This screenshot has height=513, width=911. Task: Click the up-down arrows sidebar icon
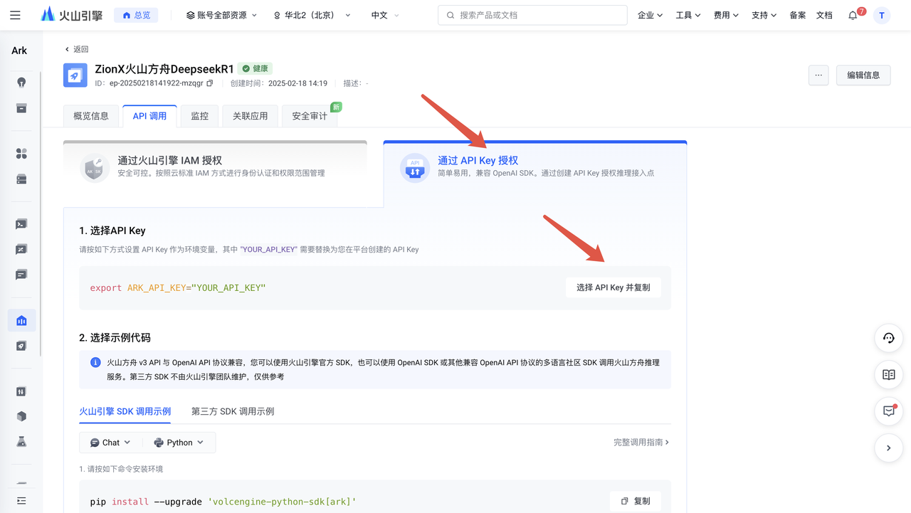pyautogui.click(x=21, y=391)
